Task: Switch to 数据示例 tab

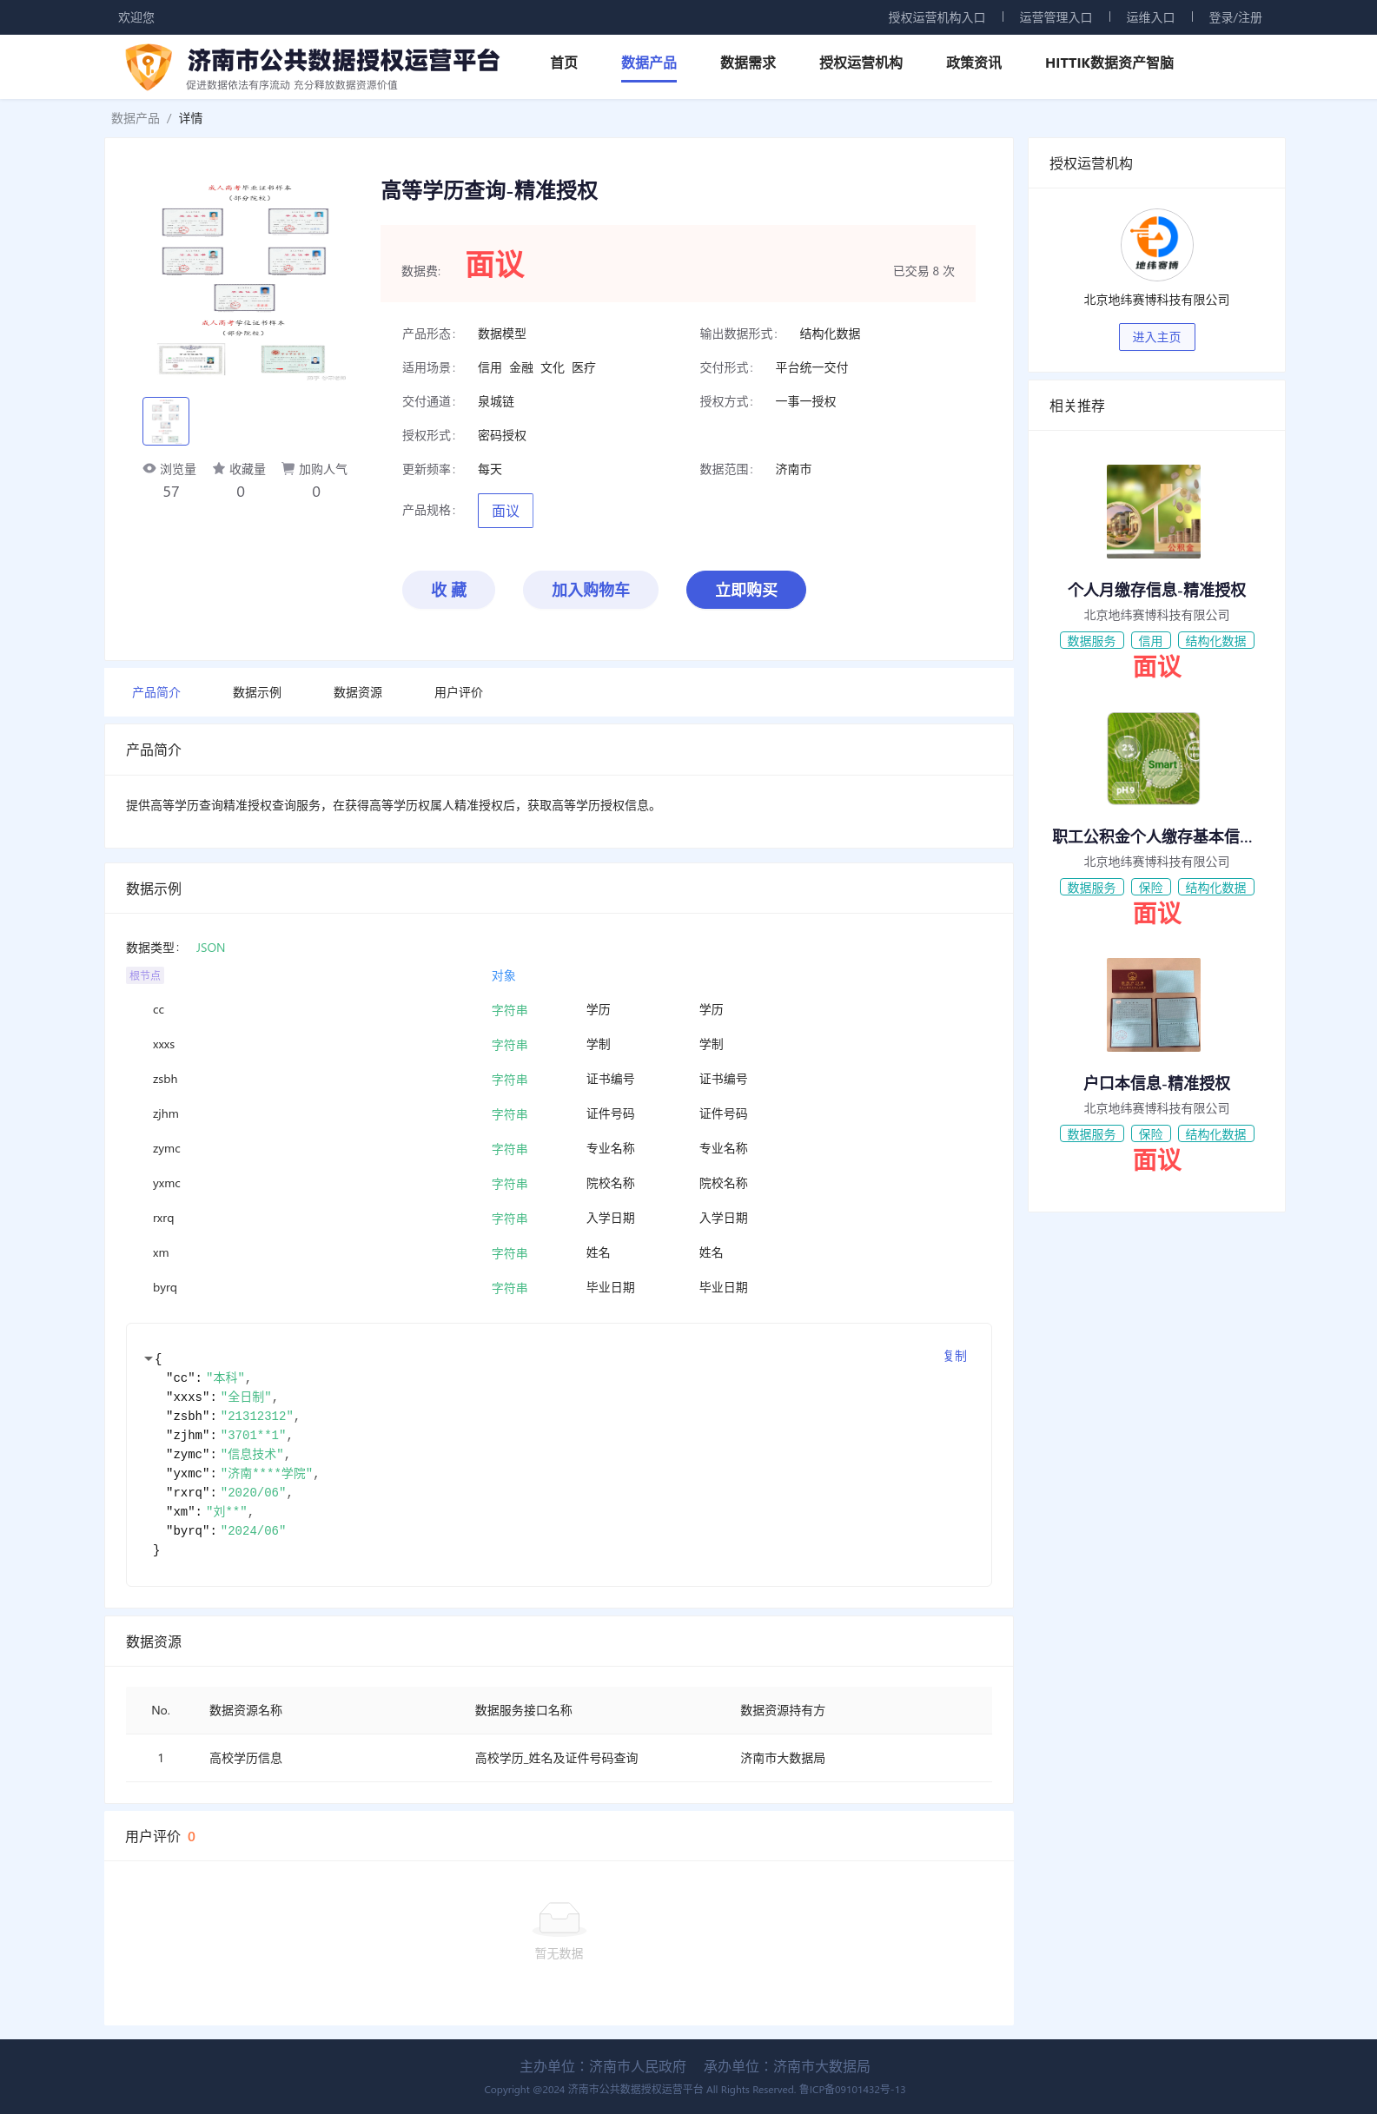Action: point(257,692)
